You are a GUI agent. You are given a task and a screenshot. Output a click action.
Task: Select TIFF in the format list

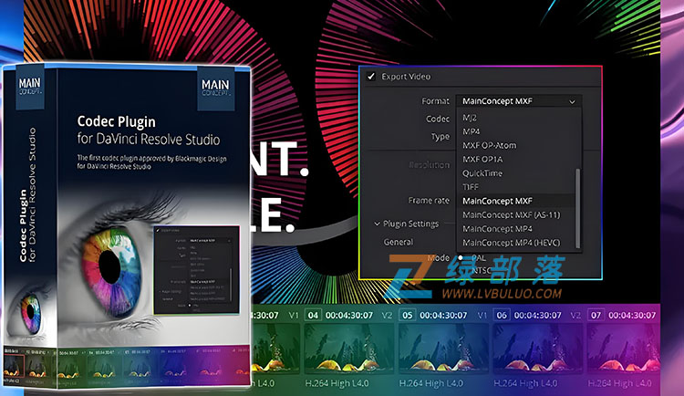pos(471,187)
